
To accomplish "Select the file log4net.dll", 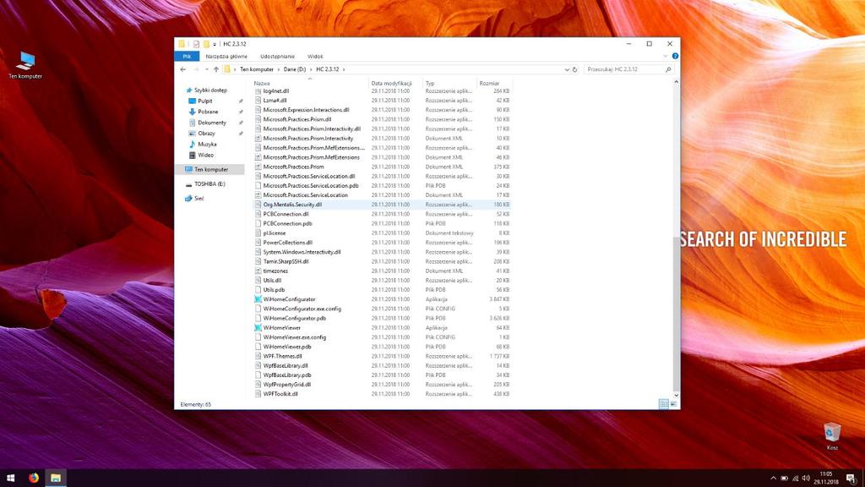I will (276, 91).
